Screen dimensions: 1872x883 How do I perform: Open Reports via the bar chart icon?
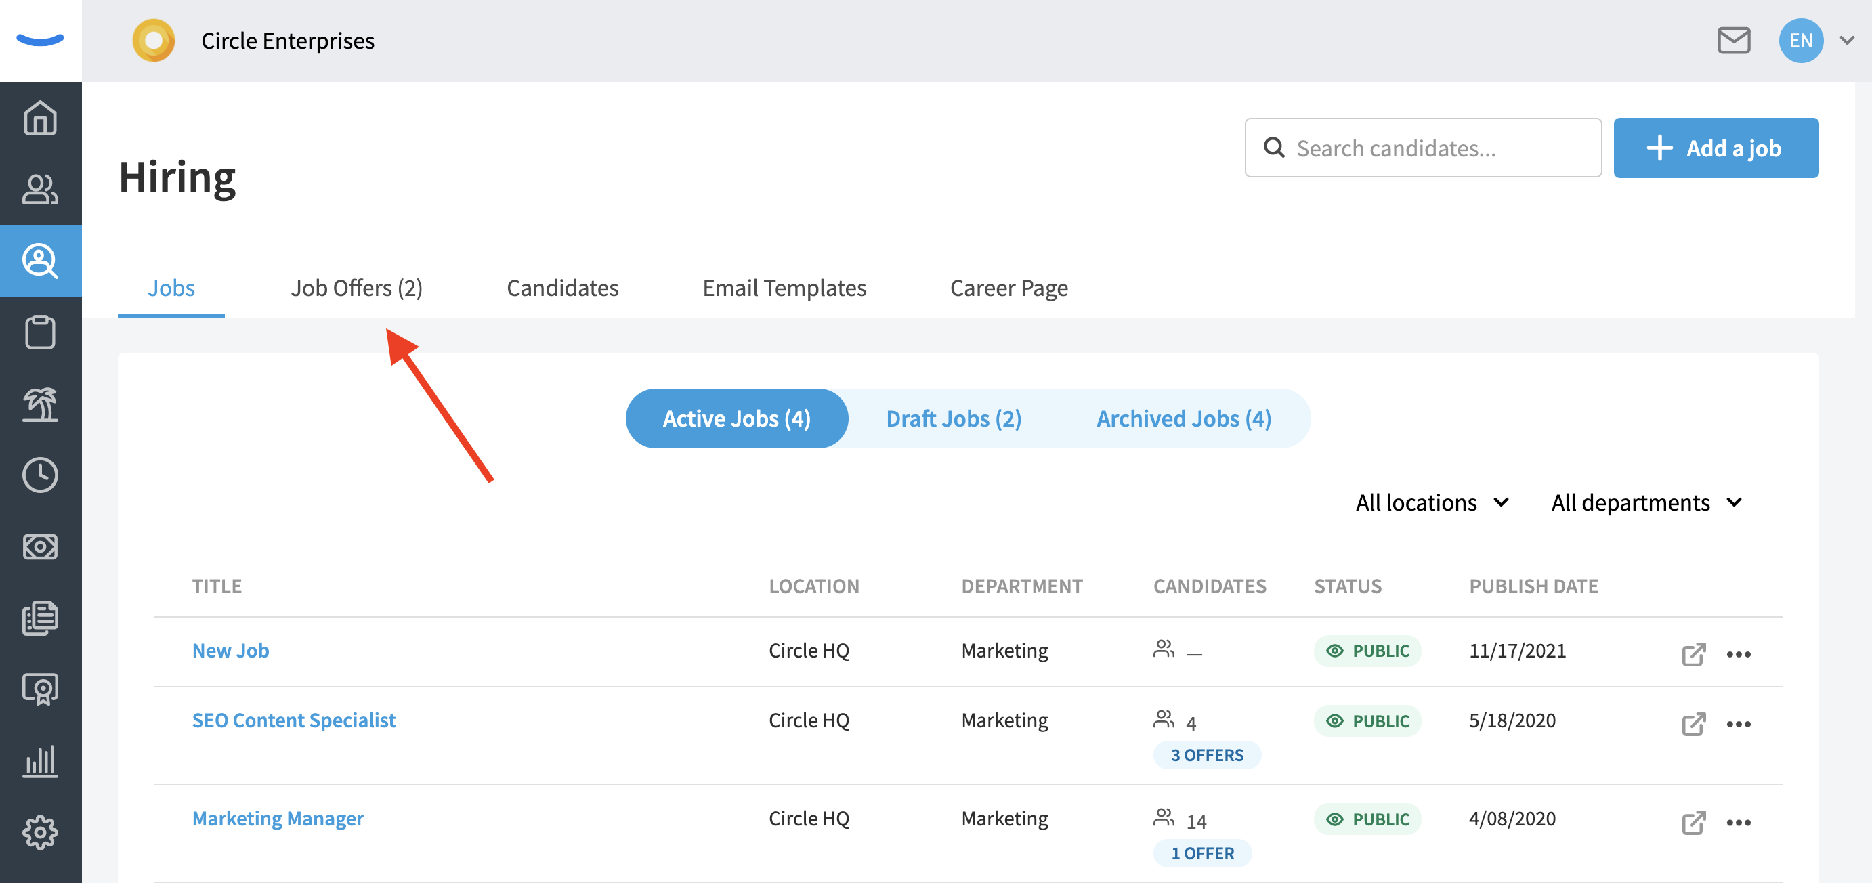(x=40, y=761)
